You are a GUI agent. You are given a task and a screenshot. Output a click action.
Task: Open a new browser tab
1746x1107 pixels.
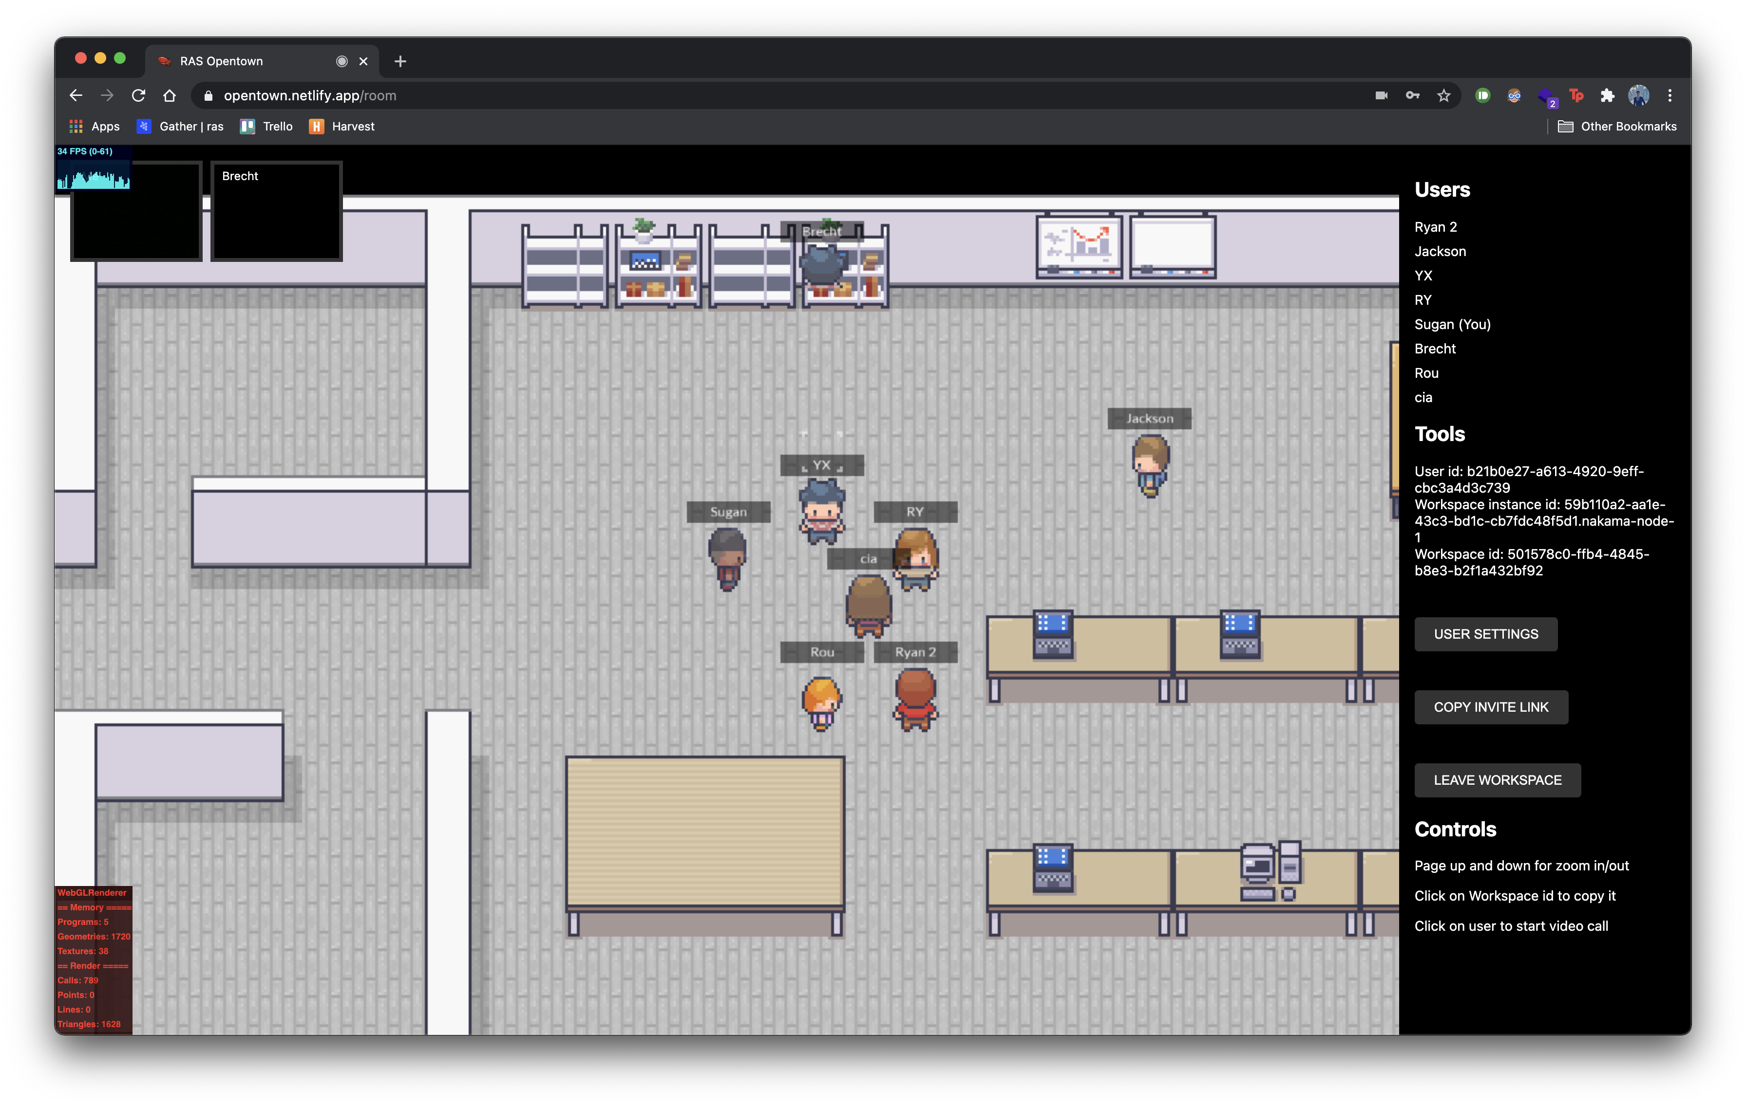pos(400,61)
